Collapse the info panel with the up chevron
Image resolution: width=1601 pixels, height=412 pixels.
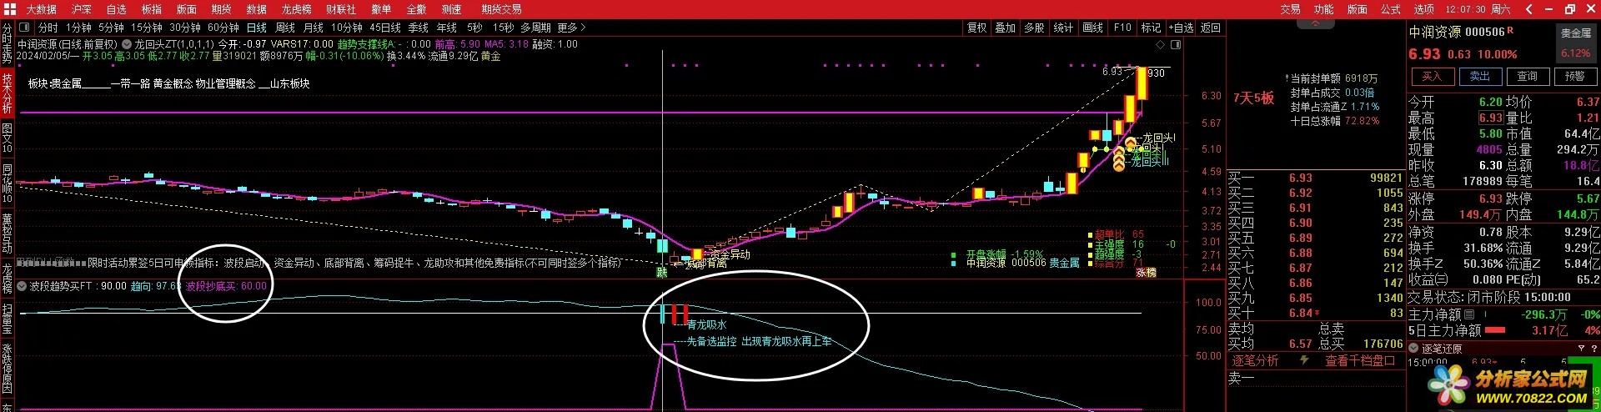1316,23
